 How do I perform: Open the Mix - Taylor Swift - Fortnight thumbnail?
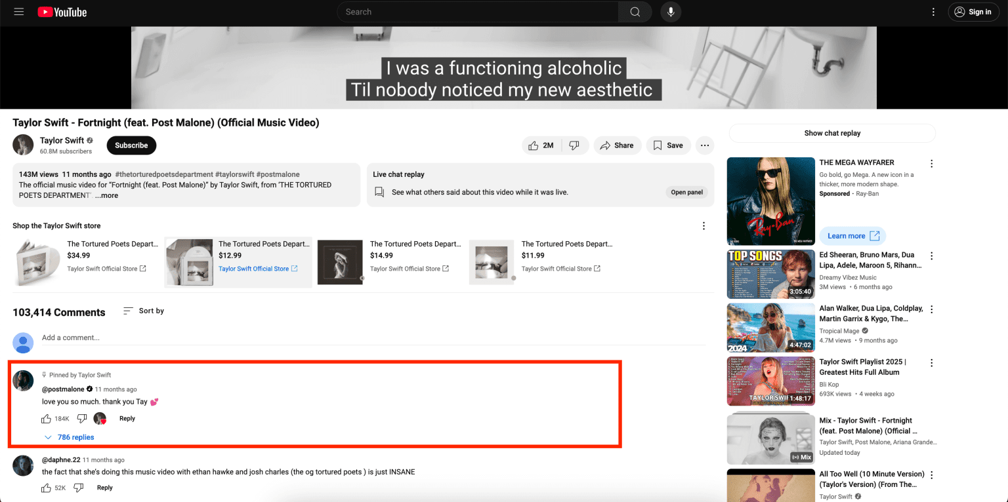point(770,438)
